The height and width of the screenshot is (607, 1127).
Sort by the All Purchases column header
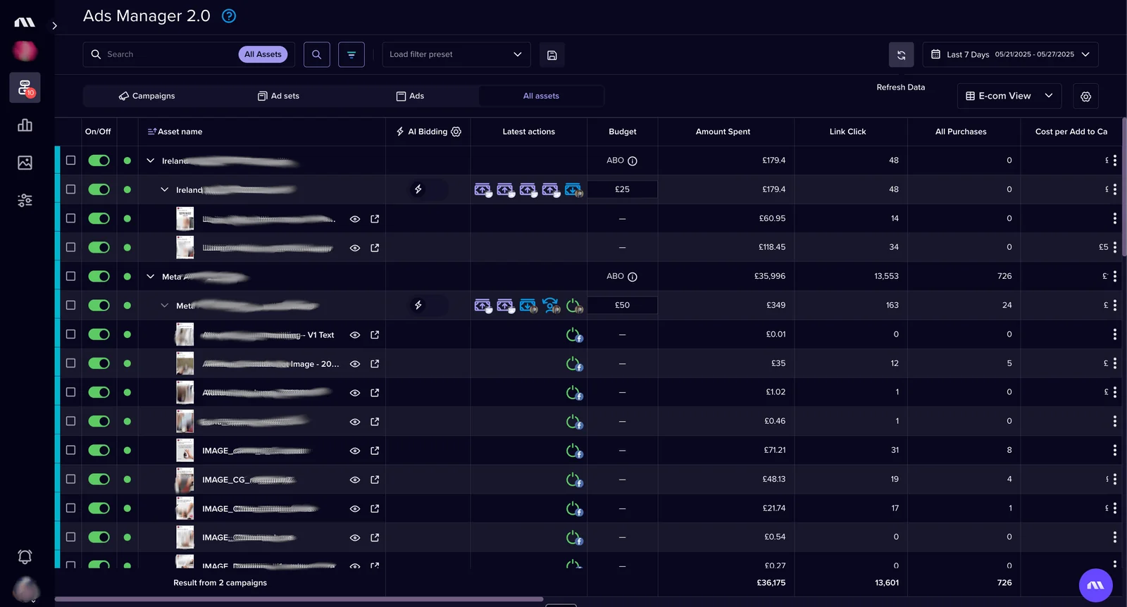coord(961,132)
